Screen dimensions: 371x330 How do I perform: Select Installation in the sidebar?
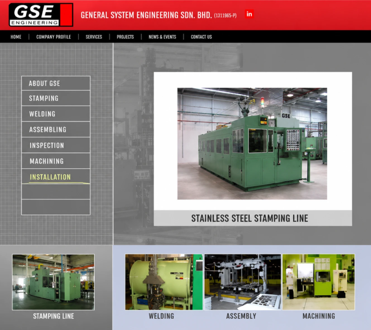[56, 177]
